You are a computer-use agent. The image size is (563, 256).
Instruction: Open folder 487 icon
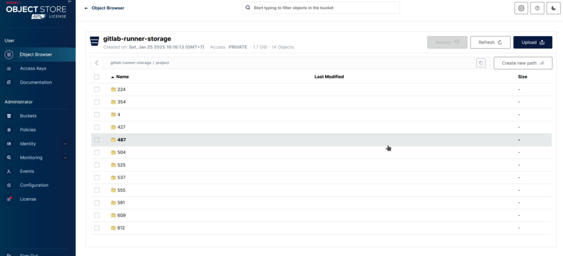coord(114,140)
